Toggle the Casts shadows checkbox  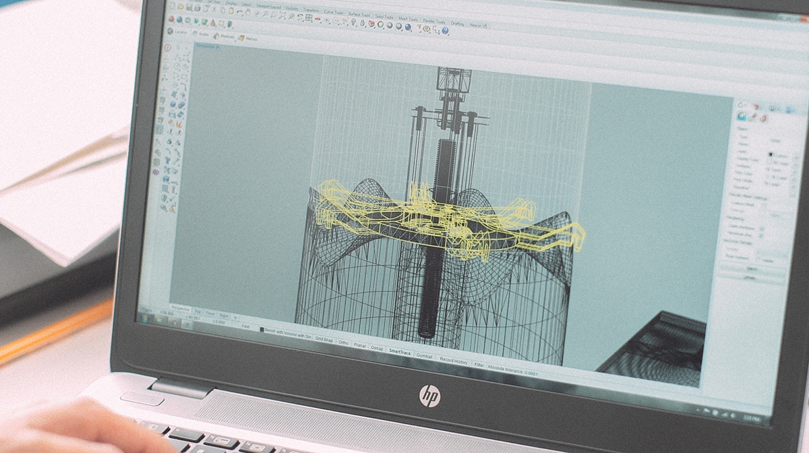[x=761, y=229]
